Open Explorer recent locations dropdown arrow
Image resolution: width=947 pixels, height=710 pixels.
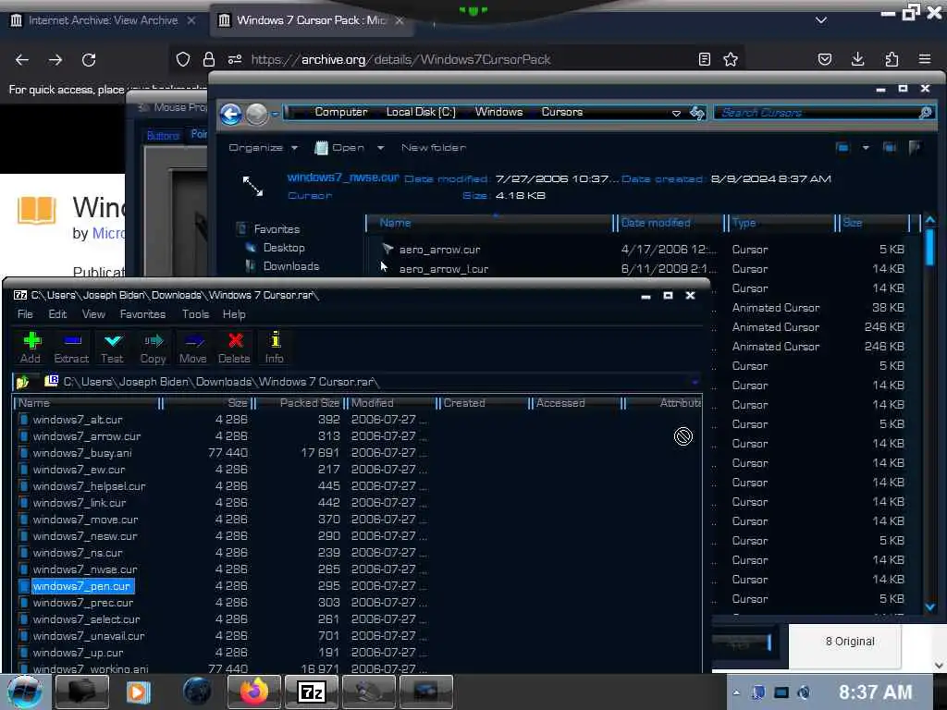[275, 114]
